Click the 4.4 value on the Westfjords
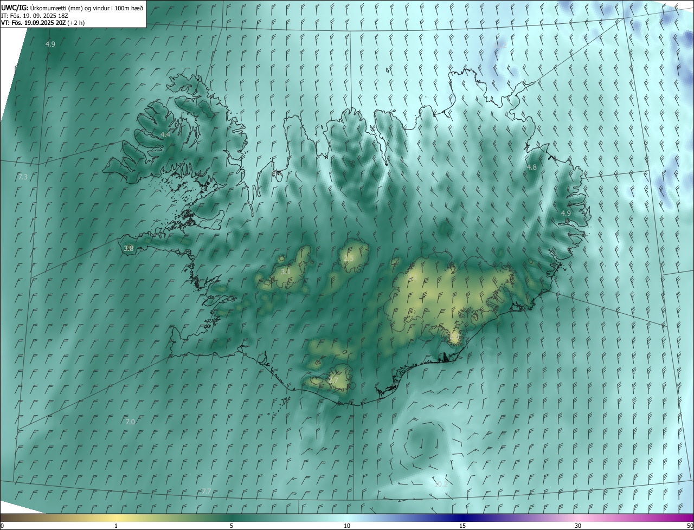 tap(165, 134)
